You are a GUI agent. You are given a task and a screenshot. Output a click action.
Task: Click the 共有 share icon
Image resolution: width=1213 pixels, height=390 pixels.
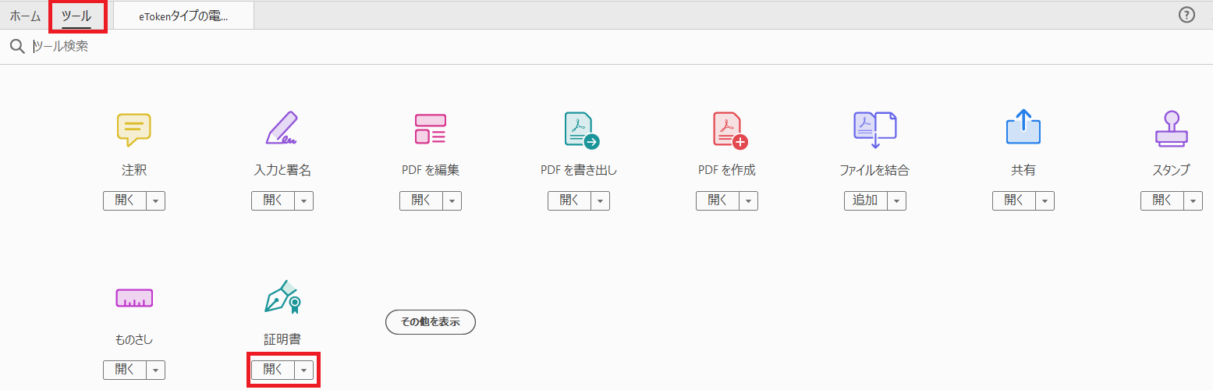[1023, 128]
